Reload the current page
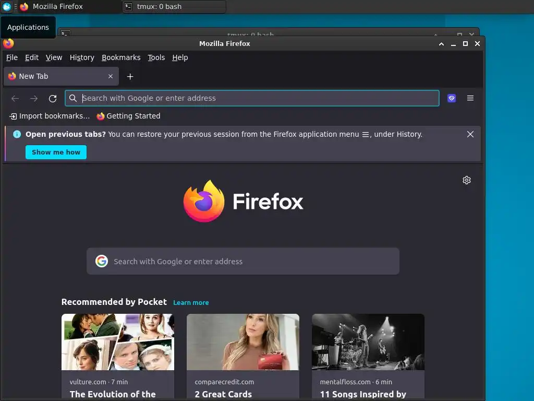 tap(53, 99)
